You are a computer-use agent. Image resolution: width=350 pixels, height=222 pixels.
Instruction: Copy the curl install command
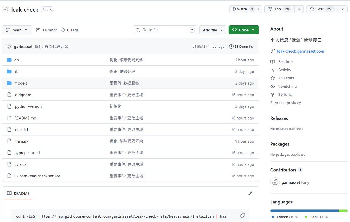pos(242,215)
